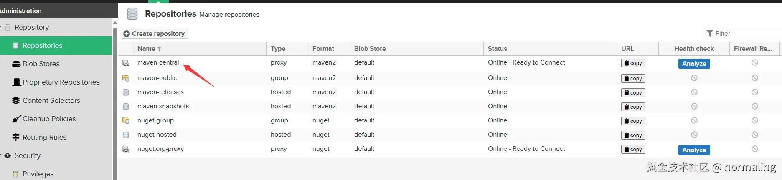Collapse the Security tree section

point(1,155)
